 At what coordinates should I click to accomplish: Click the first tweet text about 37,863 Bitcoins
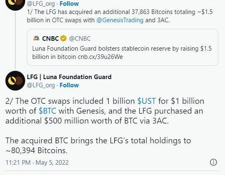[x=120, y=16]
